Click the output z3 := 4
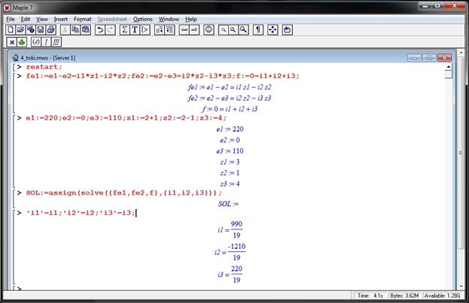The width and height of the screenshot is (469, 303). pyautogui.click(x=230, y=184)
